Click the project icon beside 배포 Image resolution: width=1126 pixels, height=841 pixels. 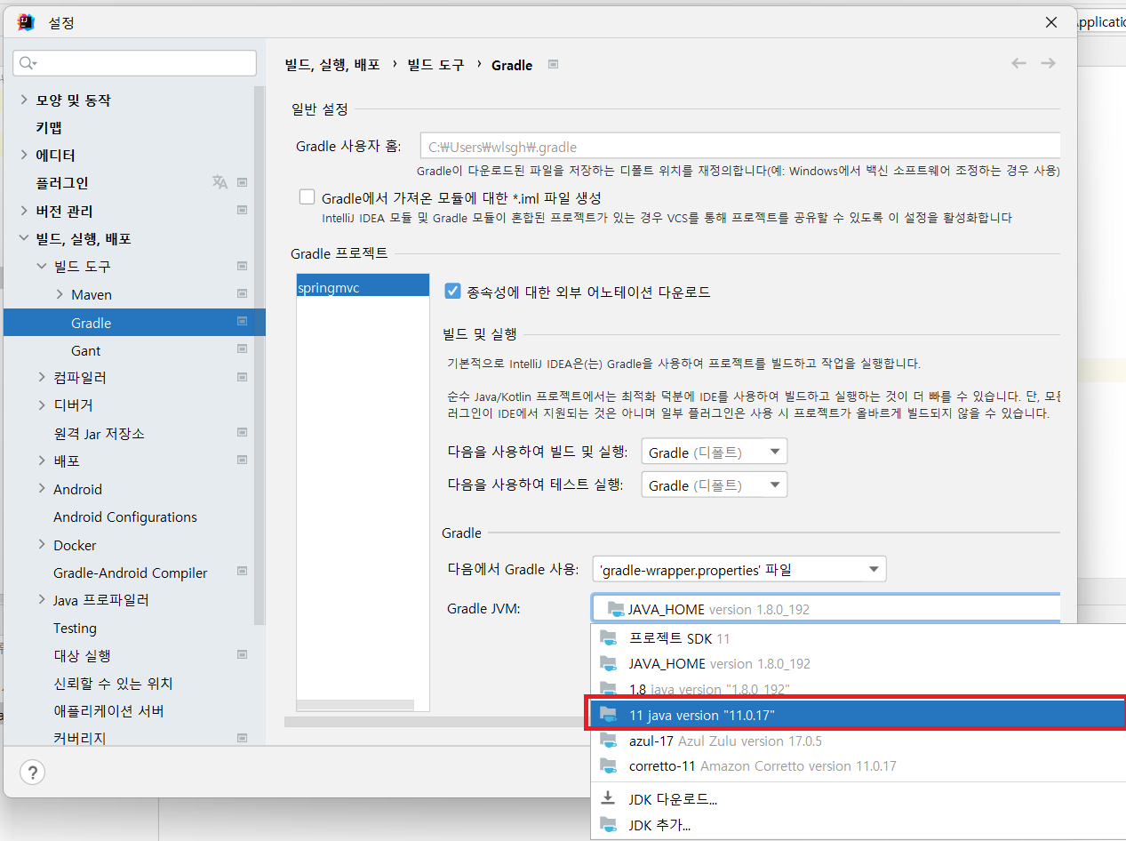pyautogui.click(x=242, y=461)
